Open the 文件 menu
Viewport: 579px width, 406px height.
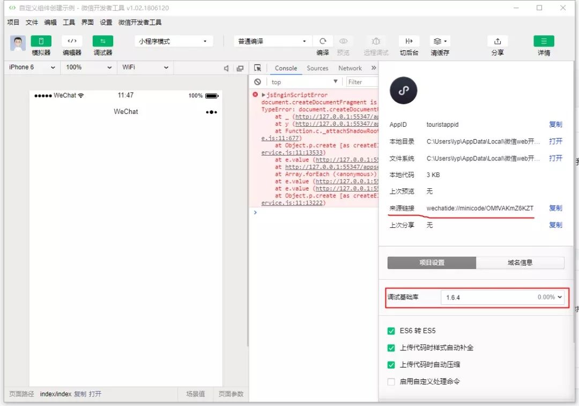click(x=32, y=22)
